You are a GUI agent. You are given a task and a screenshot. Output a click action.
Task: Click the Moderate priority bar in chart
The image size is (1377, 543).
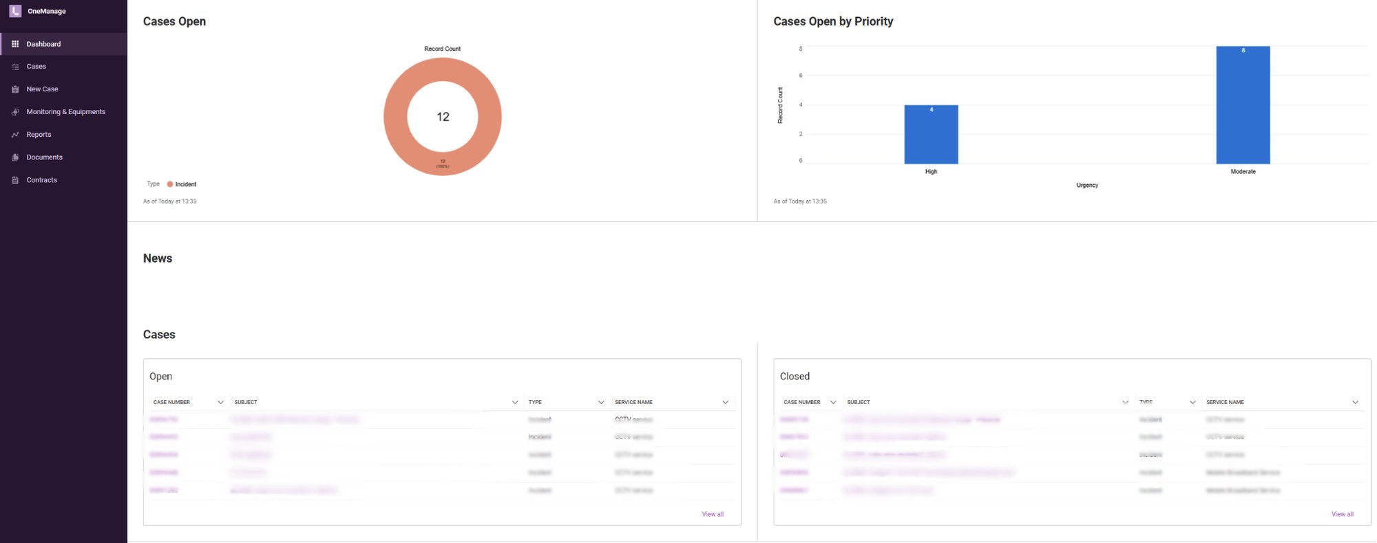pyautogui.click(x=1243, y=105)
